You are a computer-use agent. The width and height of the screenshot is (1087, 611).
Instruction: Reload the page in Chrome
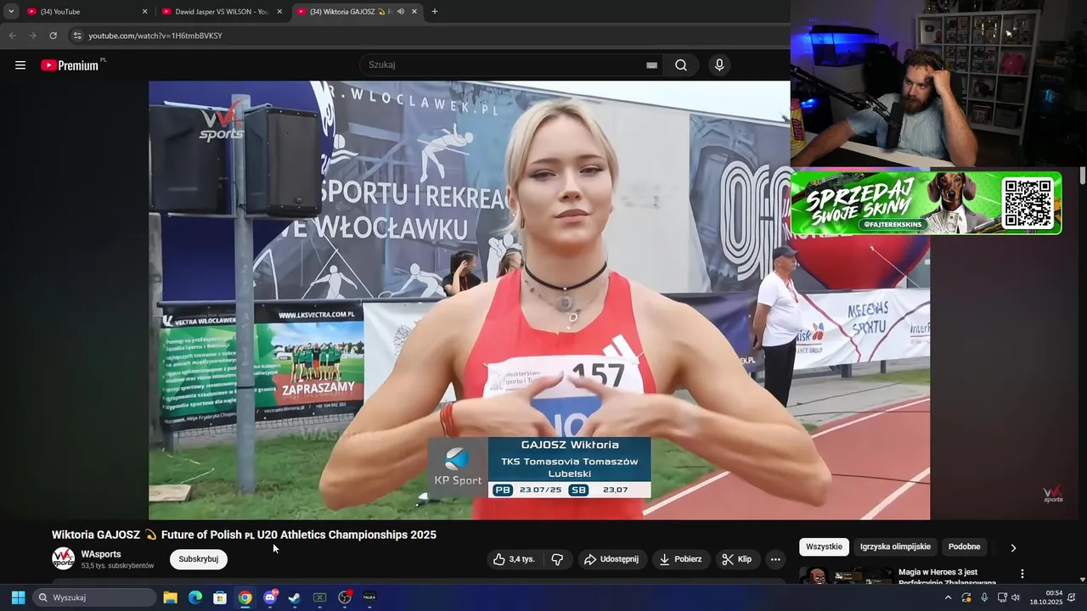pos(53,36)
